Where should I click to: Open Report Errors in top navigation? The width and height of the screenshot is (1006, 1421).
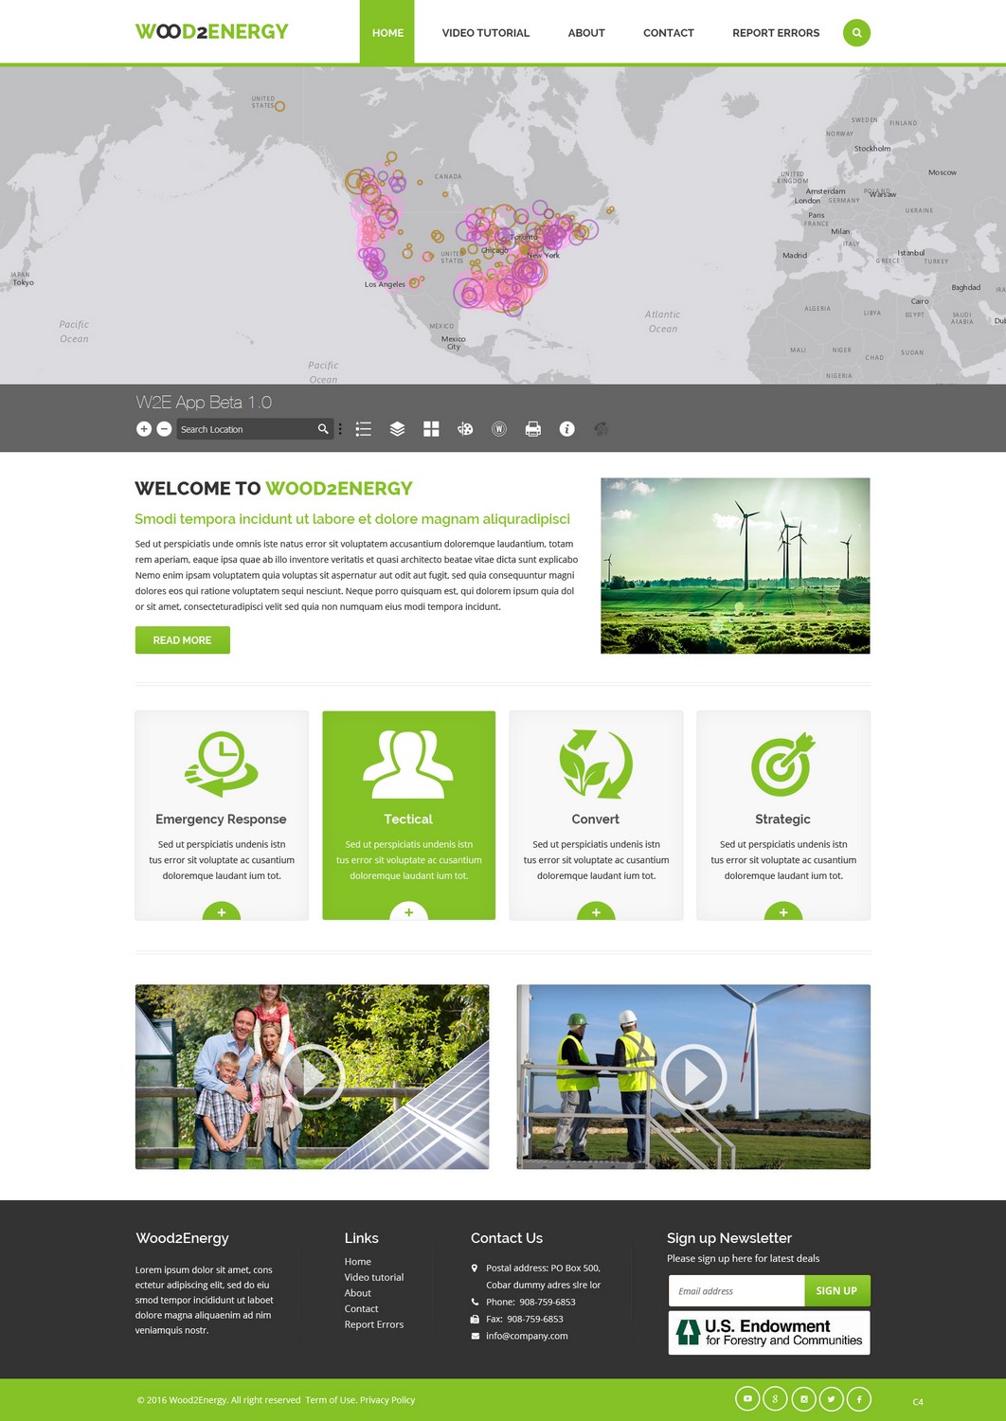776,33
